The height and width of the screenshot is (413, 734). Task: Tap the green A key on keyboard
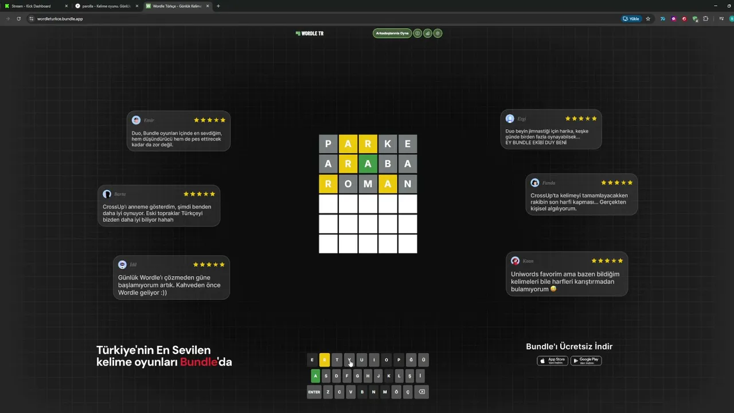pos(315,376)
